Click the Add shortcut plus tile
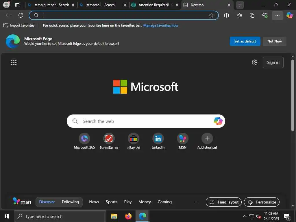 (207, 141)
